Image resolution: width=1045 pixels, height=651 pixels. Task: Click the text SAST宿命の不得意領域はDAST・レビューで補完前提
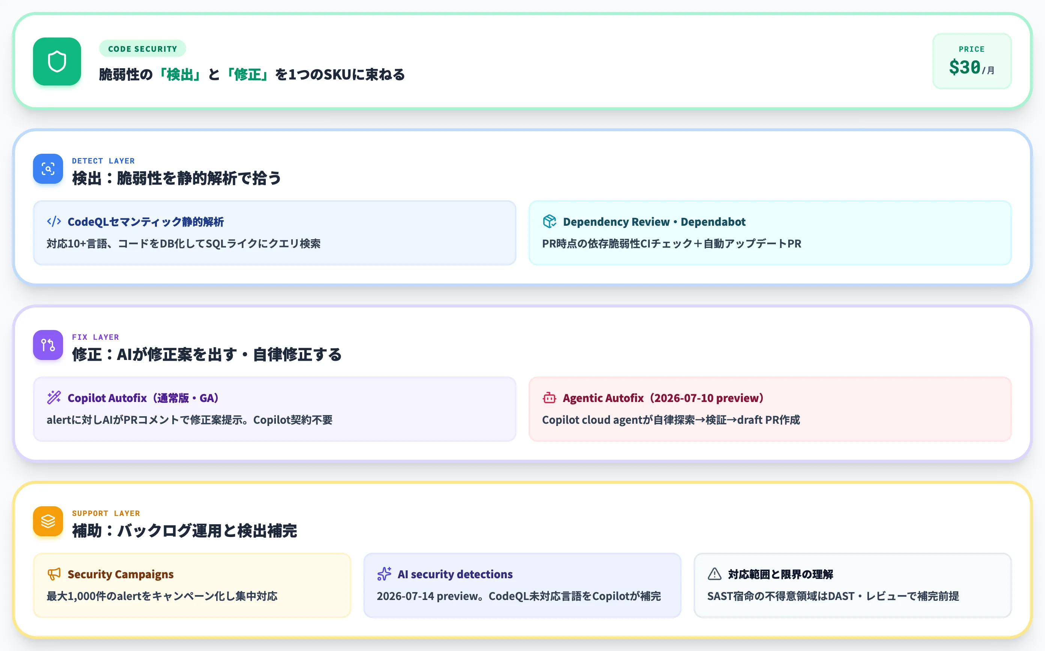coord(833,596)
